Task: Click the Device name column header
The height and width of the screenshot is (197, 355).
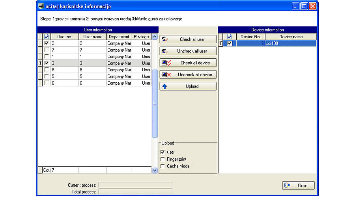Action: (291, 37)
